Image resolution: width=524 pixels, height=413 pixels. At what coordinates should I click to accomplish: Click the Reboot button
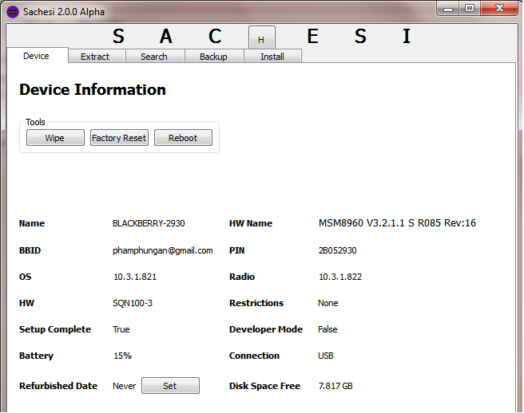[183, 138]
